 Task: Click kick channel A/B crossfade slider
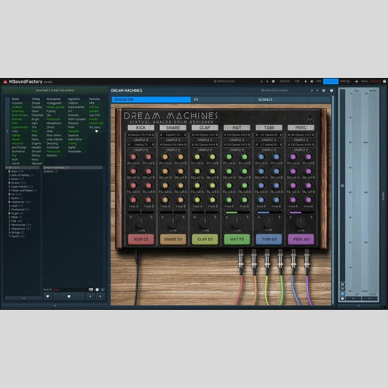[140, 213]
